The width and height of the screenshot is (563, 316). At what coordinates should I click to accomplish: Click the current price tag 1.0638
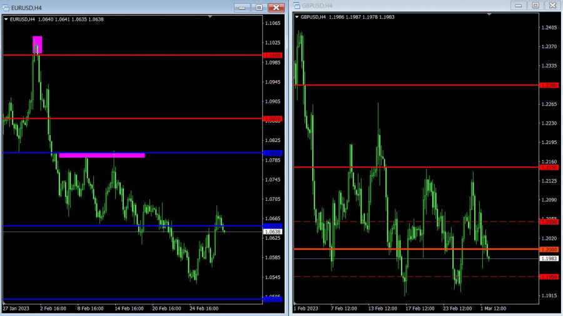(273, 232)
